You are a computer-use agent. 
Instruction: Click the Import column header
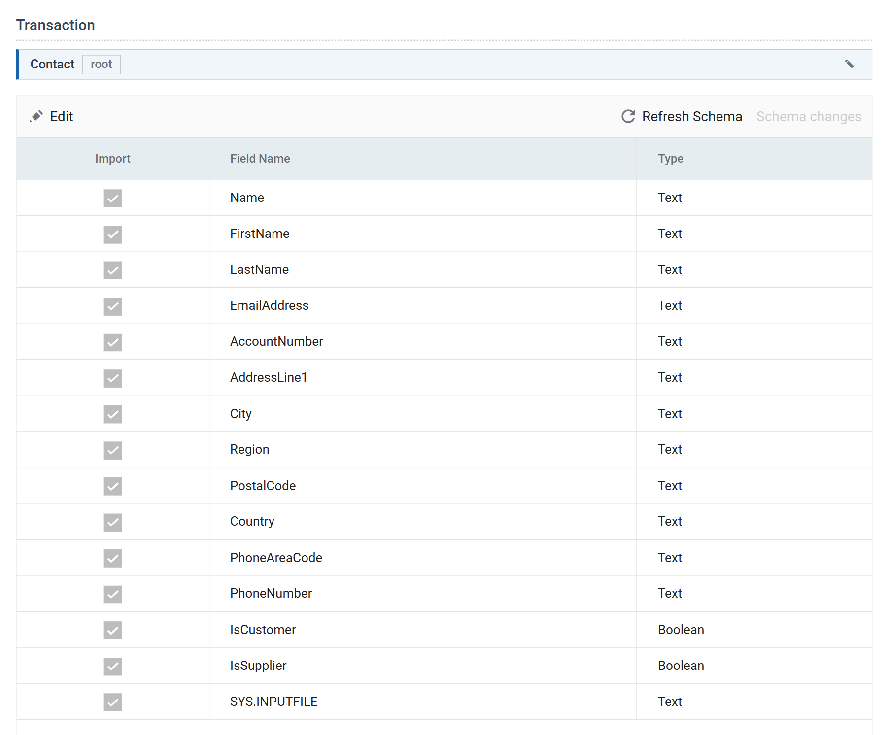pyautogui.click(x=113, y=159)
